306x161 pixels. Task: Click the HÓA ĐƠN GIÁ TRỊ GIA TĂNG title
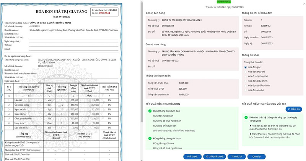coord(61,11)
